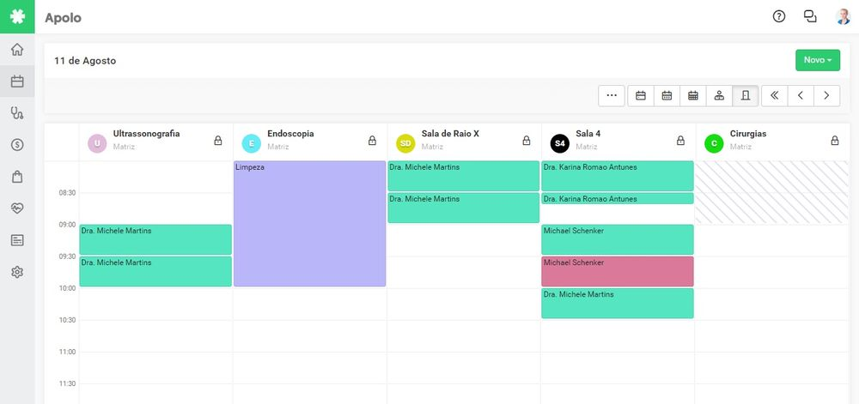Switch to day calendar view
The height and width of the screenshot is (404, 859).
click(641, 96)
